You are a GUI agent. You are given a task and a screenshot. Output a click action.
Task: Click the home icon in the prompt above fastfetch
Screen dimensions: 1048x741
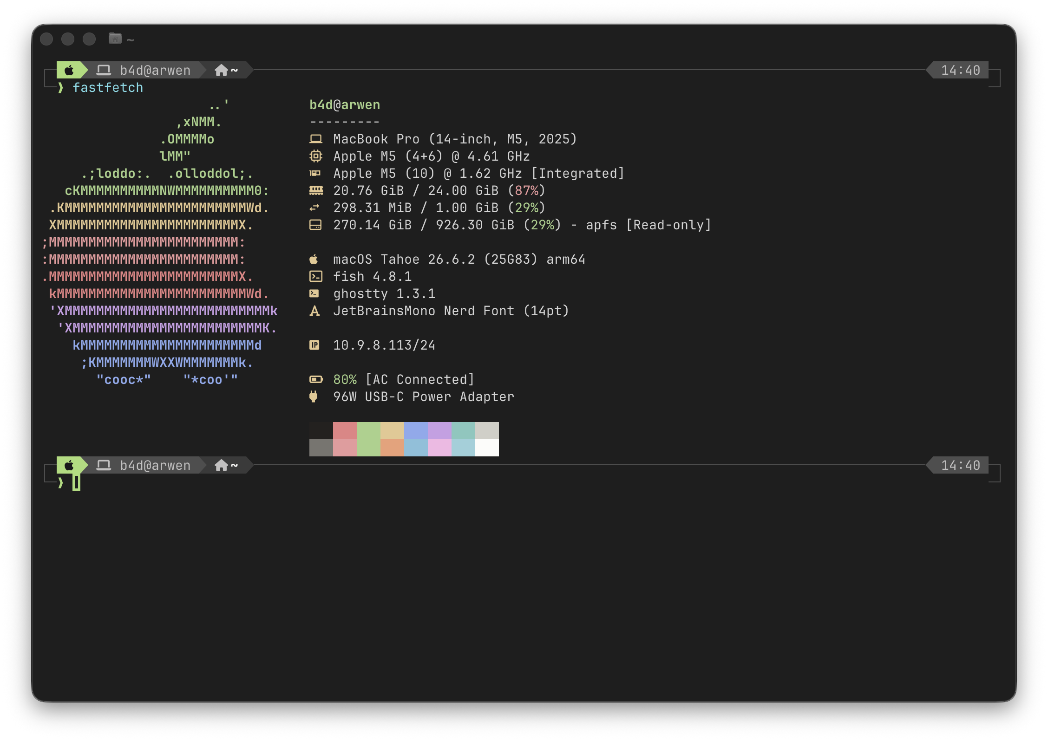(x=221, y=70)
